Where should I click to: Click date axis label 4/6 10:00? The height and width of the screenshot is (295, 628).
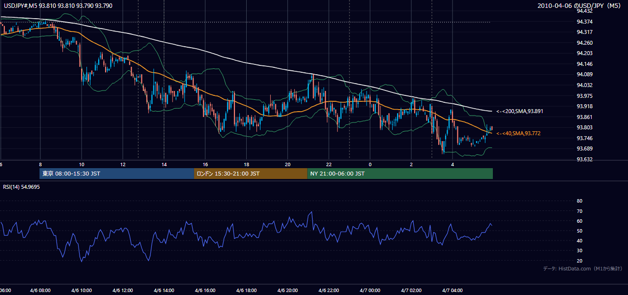pos(81,291)
